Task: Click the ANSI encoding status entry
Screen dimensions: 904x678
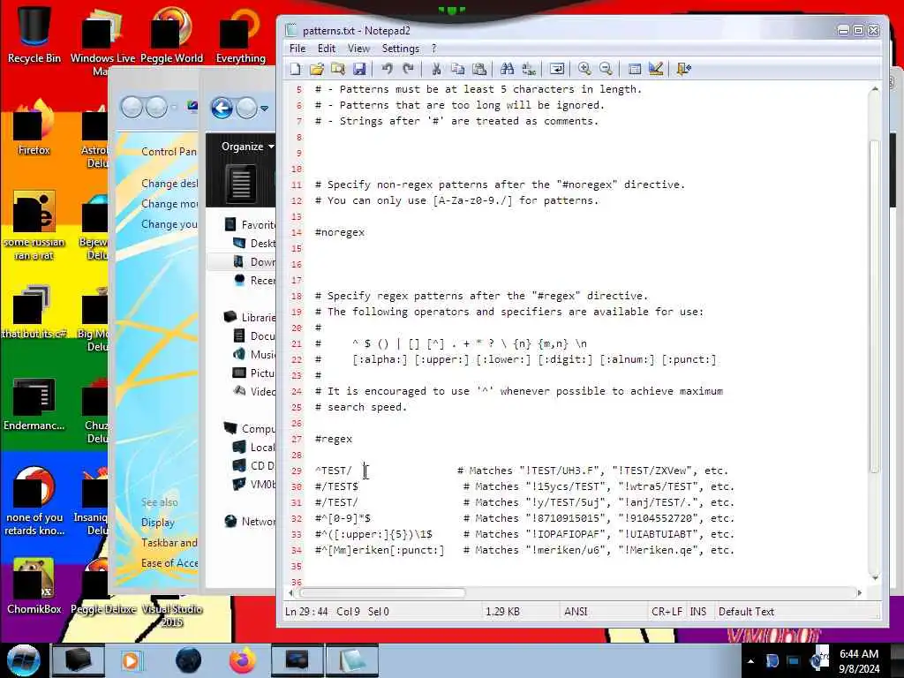Action: 576,612
